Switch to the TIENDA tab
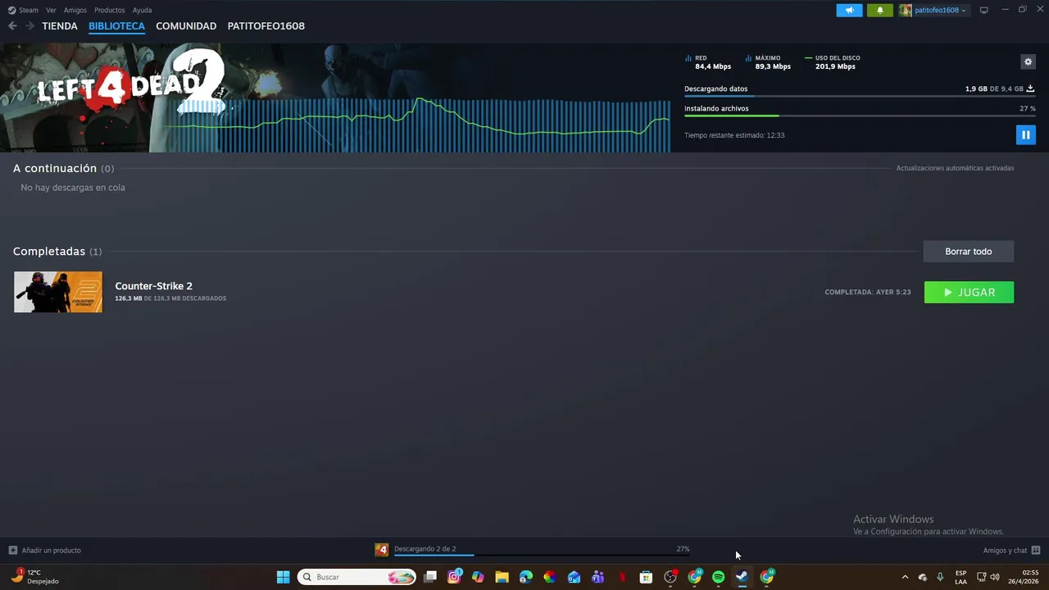This screenshot has height=590, width=1049. tap(60, 25)
